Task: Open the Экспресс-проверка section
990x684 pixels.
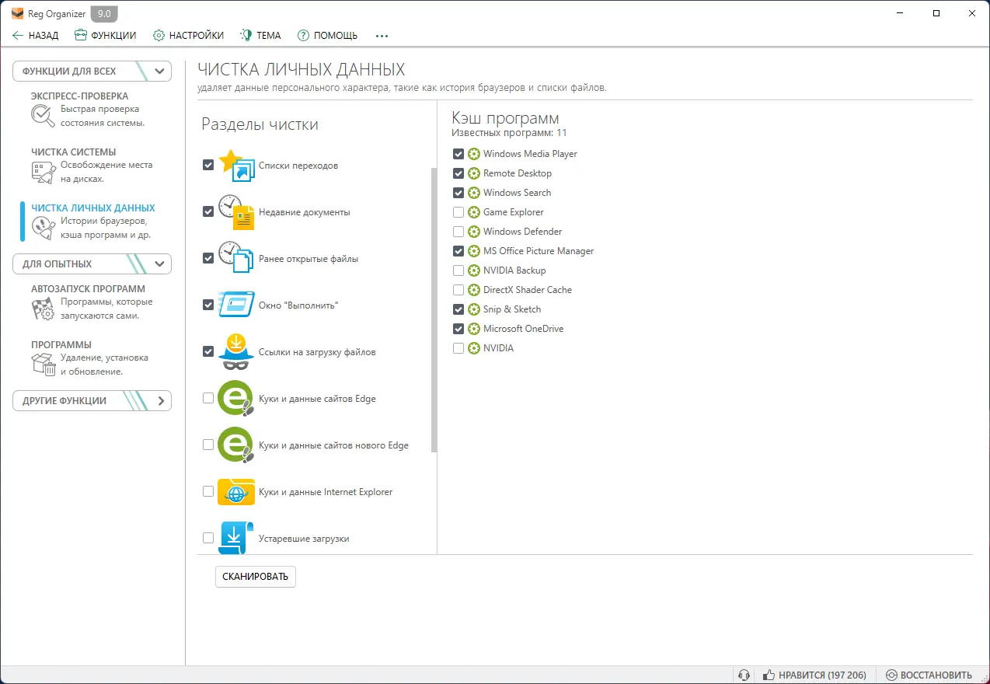Action: pyautogui.click(x=92, y=109)
